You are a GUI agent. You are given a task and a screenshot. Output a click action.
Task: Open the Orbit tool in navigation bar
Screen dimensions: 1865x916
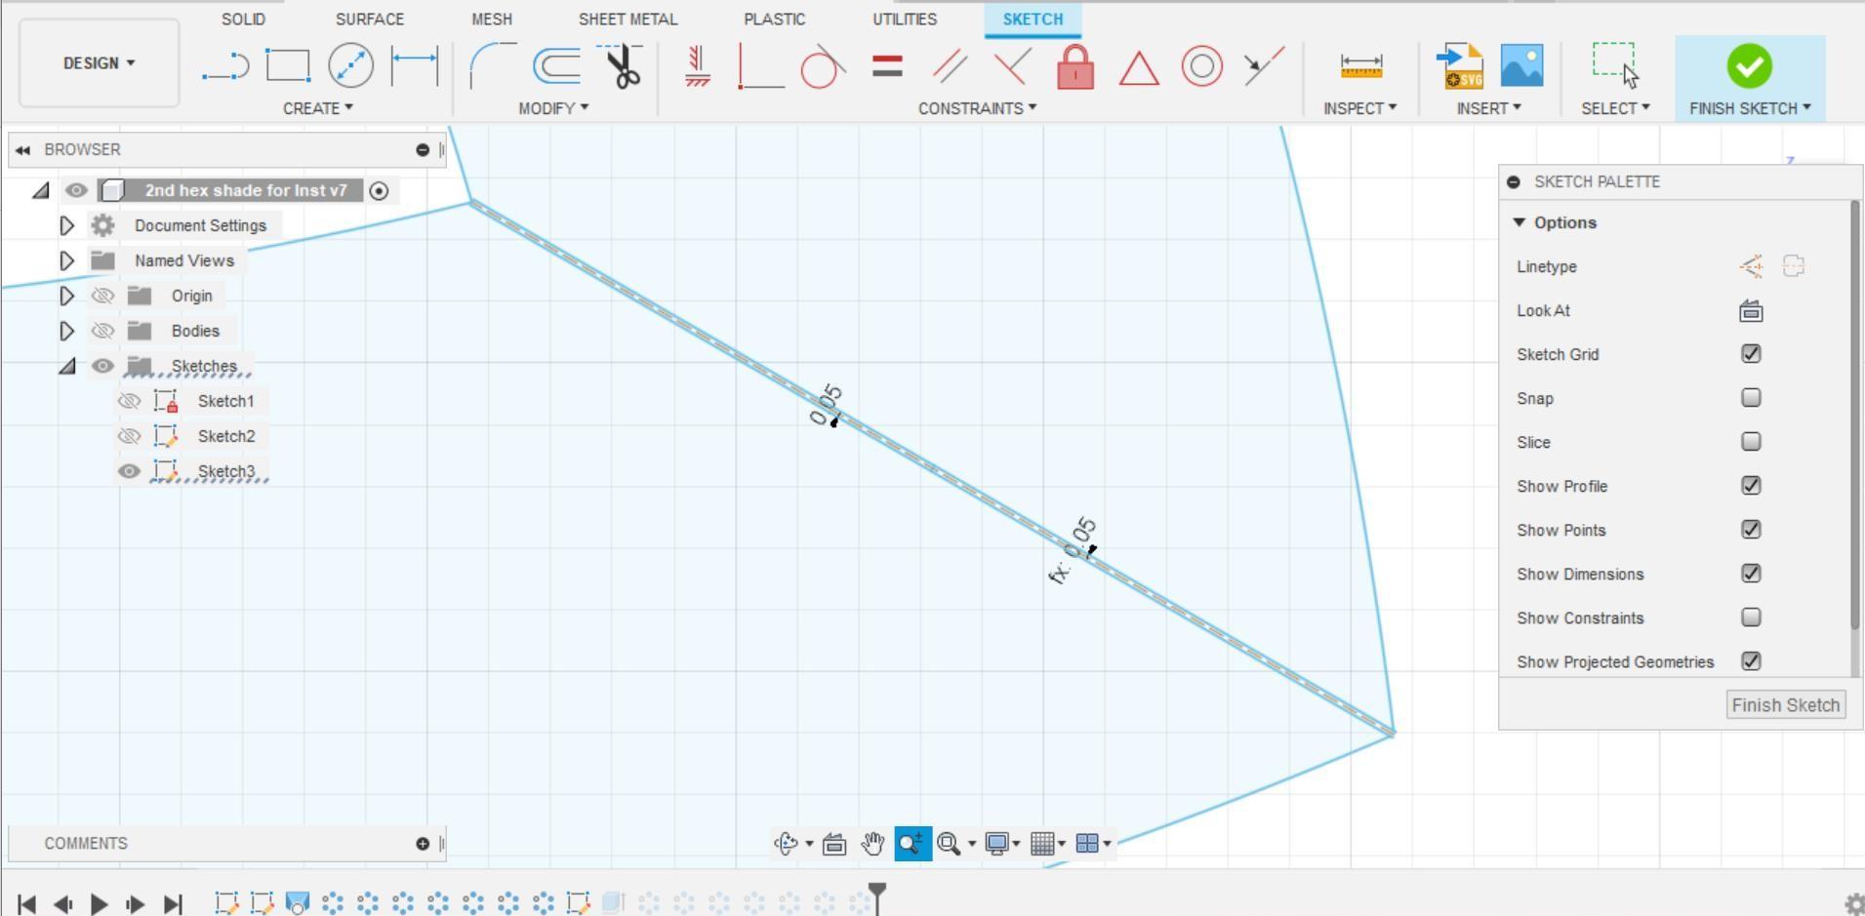coord(787,844)
